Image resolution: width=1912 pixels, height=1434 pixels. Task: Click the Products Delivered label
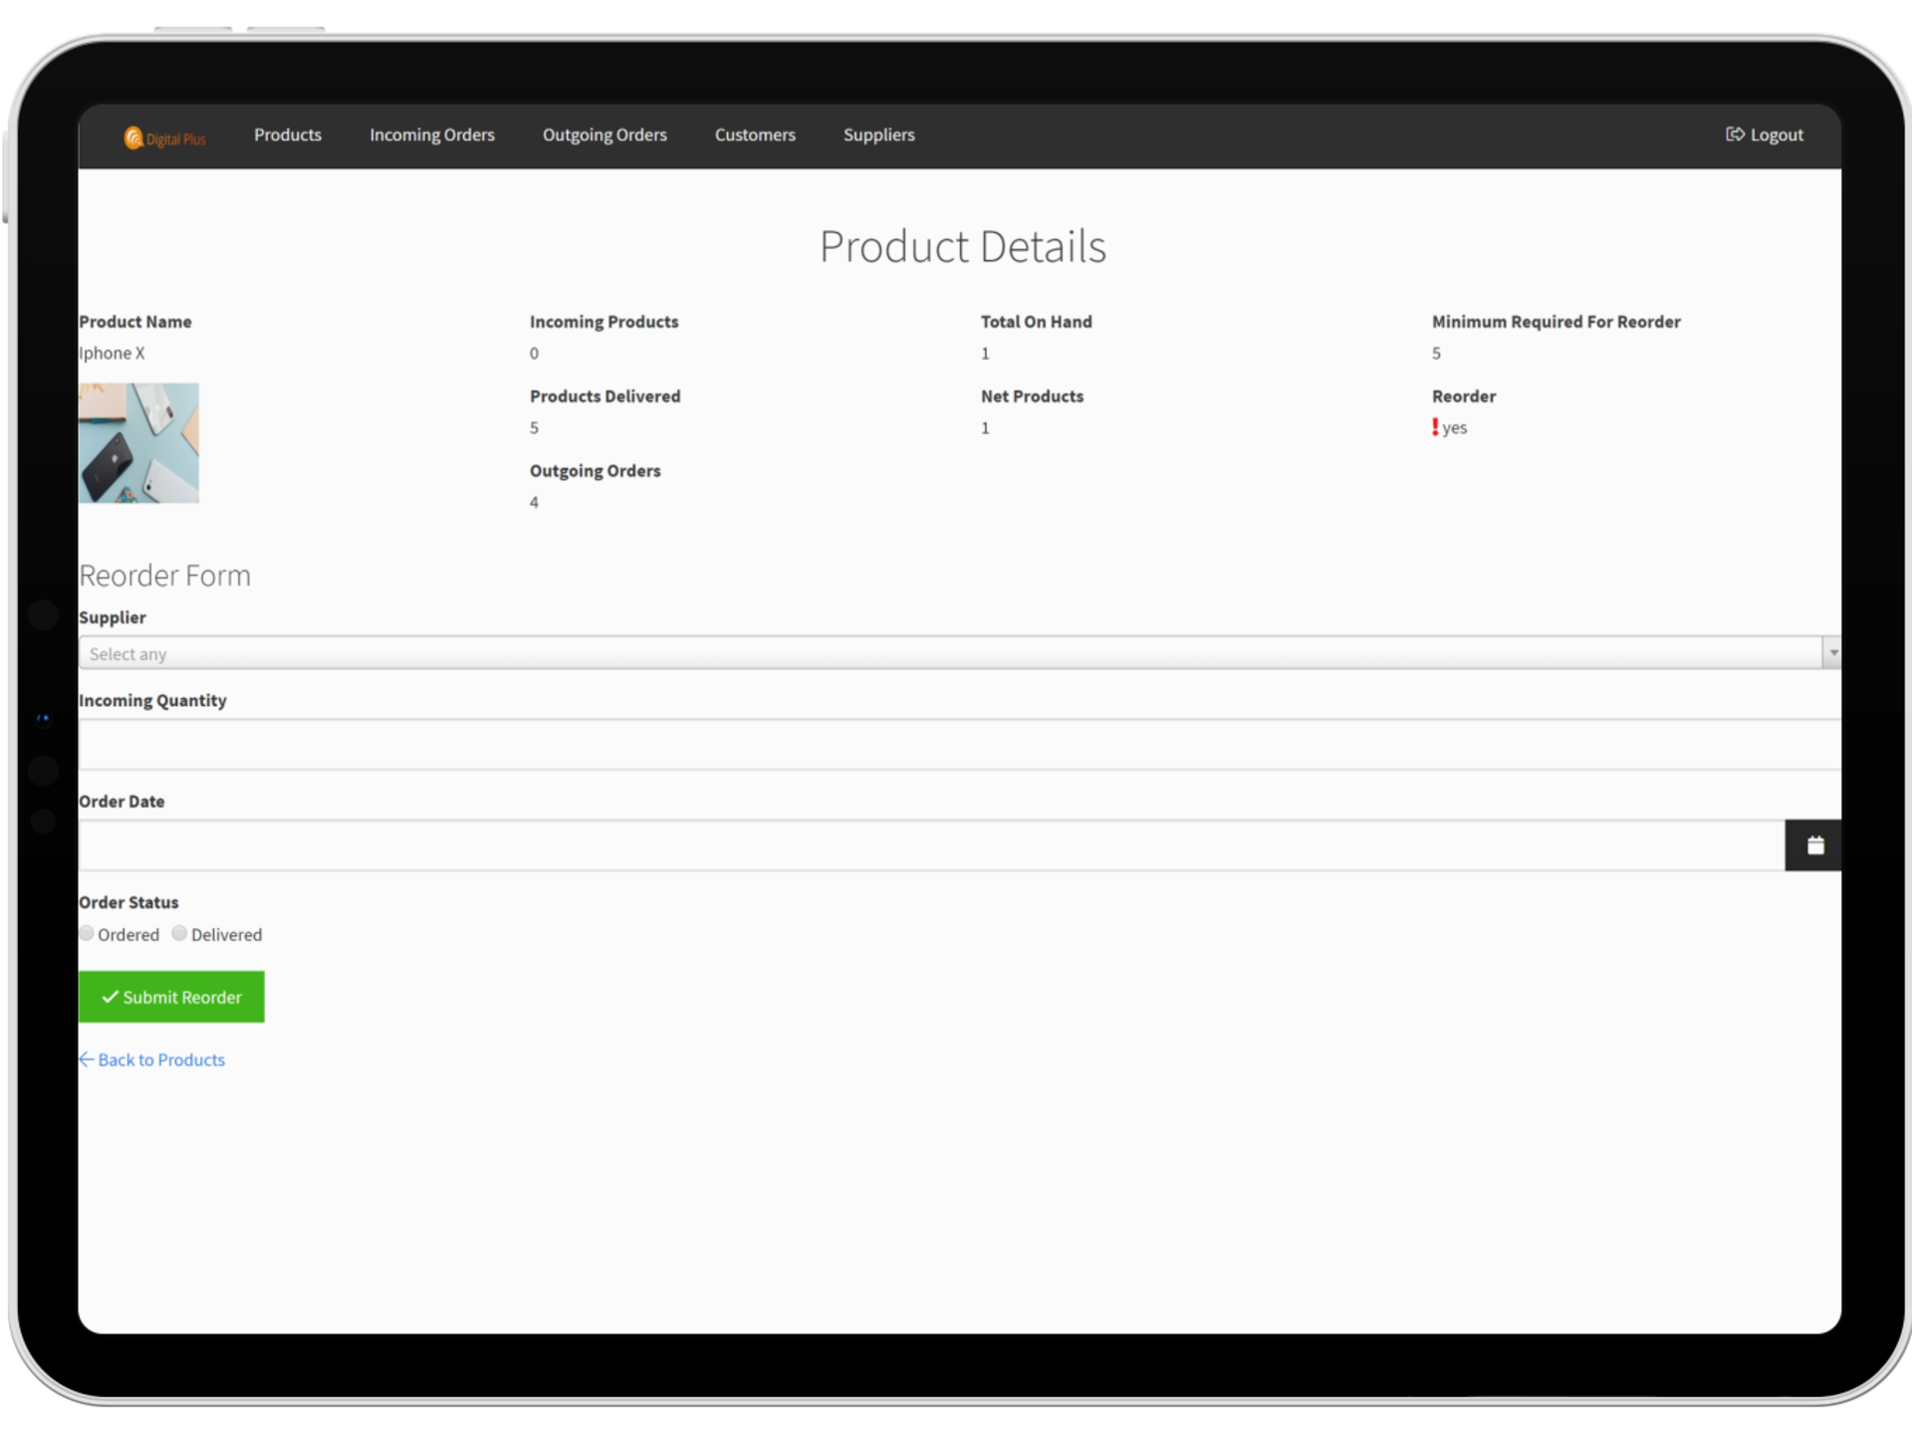(604, 396)
